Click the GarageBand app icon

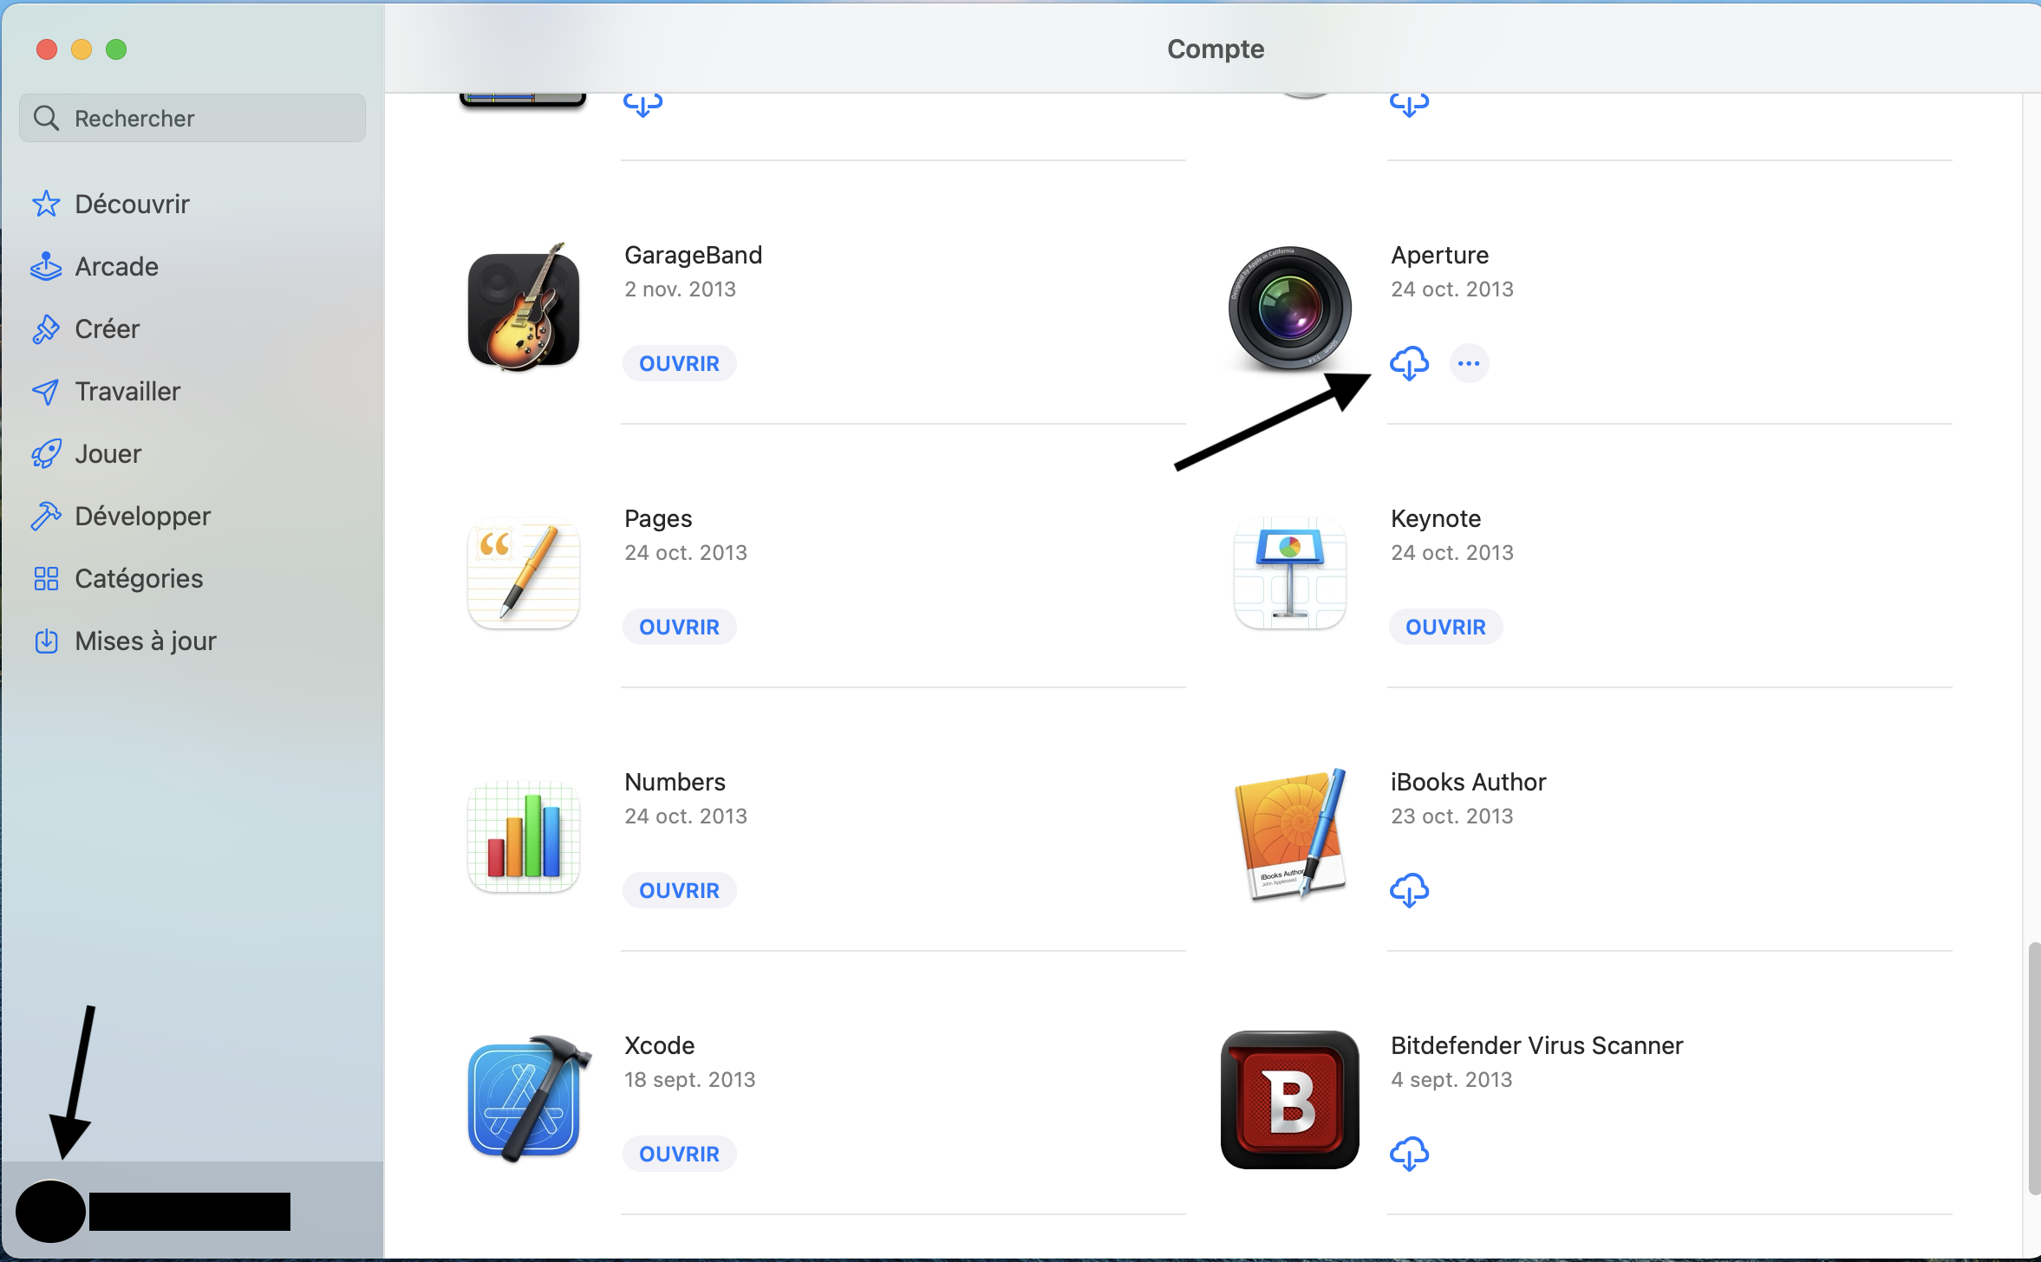coord(524,309)
